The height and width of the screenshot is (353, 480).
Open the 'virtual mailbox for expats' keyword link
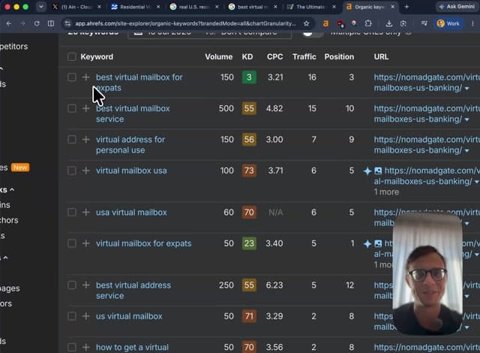click(143, 243)
